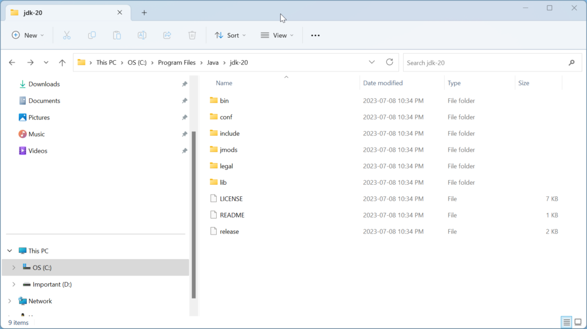
Task: Close the jdk-20 tab
Action: point(120,13)
